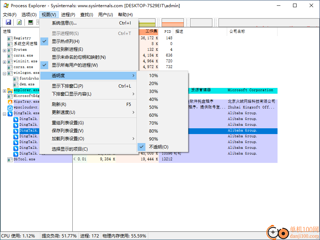Click the fontdrvhost process icon
The image size is (320, 240).
pyautogui.click(x=16, y=79)
